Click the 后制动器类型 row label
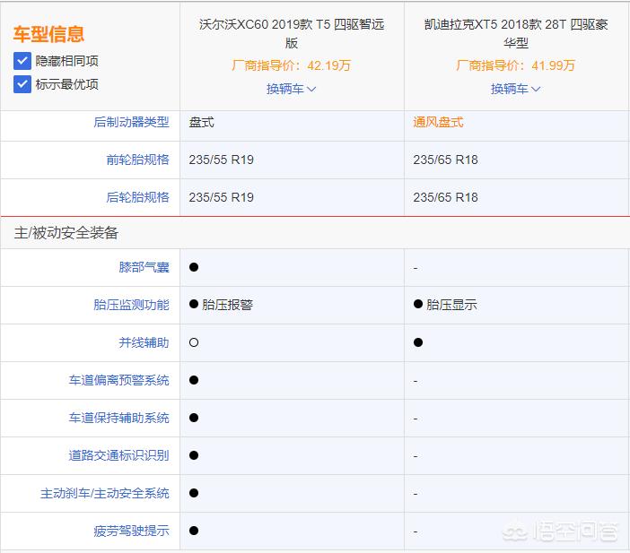 (x=131, y=122)
